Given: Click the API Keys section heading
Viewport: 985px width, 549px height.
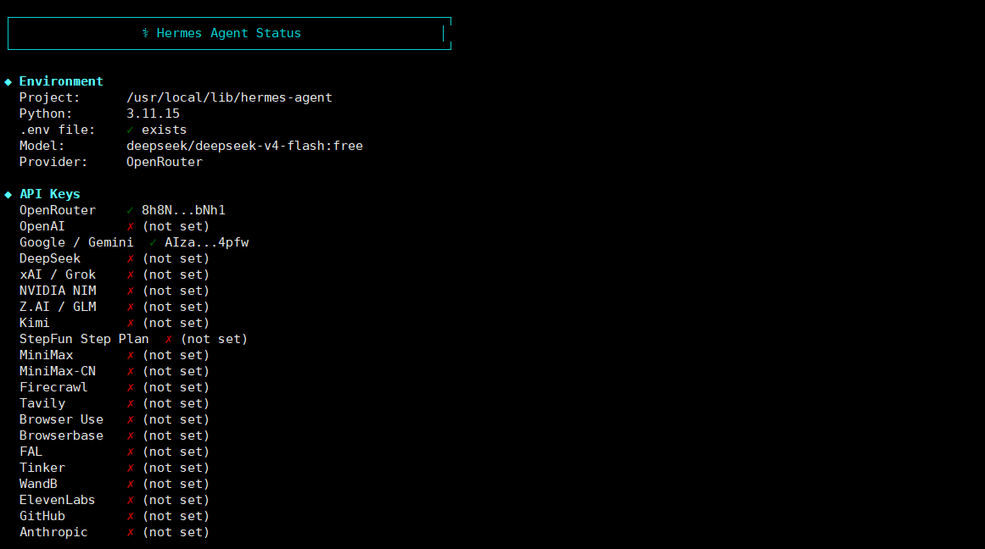Looking at the screenshot, I should [49, 195].
